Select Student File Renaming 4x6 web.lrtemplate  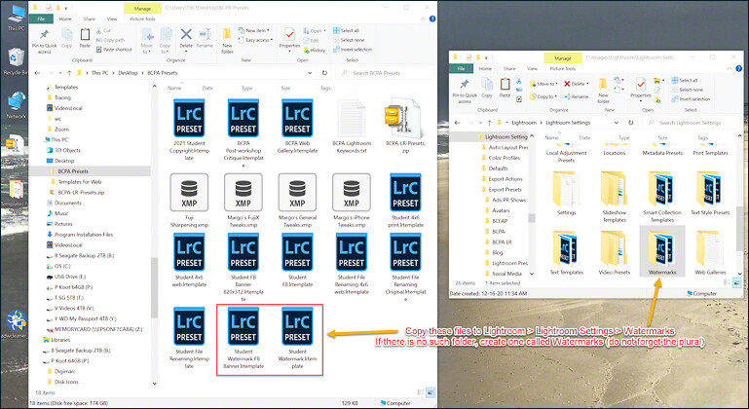coord(352,264)
